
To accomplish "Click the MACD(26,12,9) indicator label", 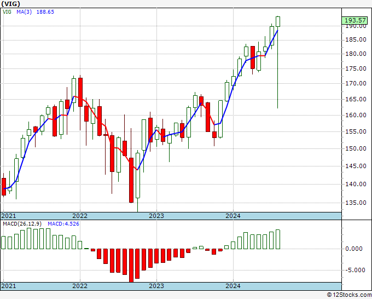I will pos(22,224).
